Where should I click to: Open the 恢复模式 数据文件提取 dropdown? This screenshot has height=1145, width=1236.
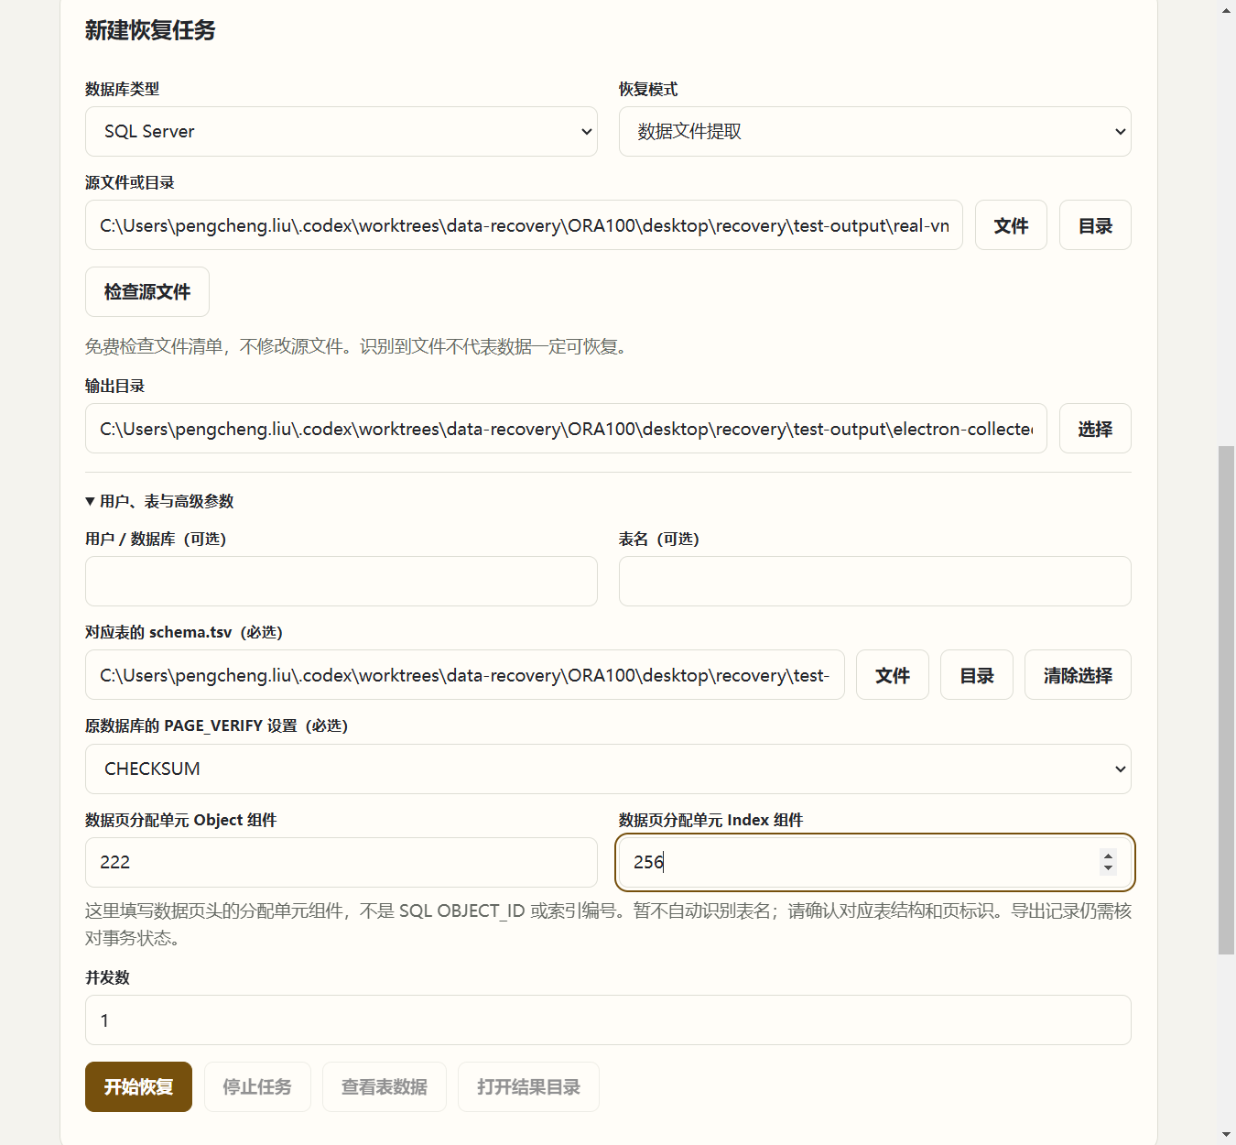tap(874, 131)
